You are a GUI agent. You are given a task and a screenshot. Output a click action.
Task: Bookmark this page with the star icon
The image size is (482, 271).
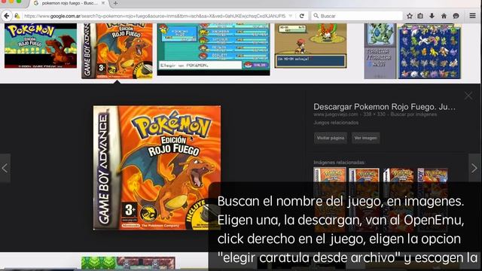click(410, 16)
